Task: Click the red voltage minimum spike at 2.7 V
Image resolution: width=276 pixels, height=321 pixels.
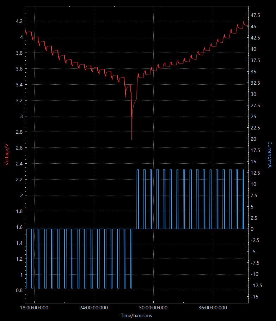Action: point(131,139)
